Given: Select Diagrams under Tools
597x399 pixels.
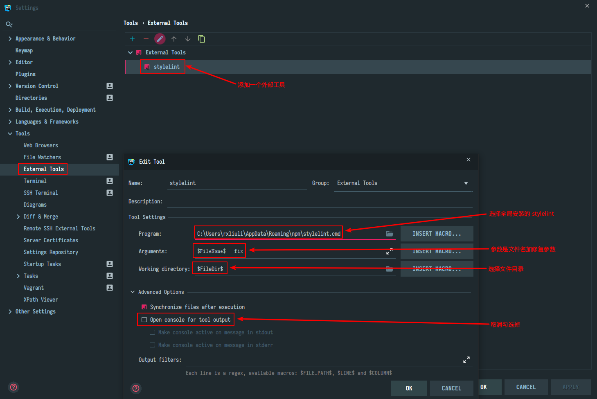Looking at the screenshot, I should (x=35, y=205).
